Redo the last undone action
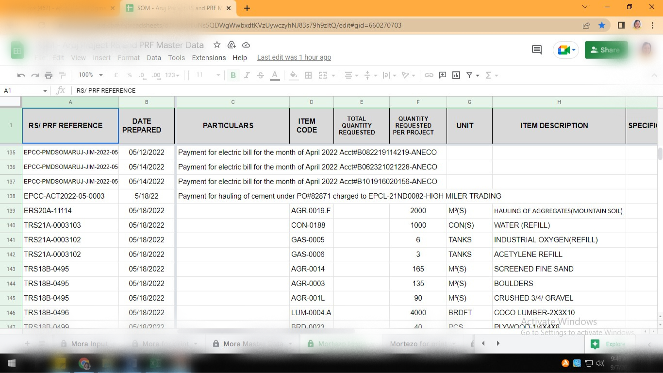Viewport: 663px width, 373px height. tap(35, 75)
